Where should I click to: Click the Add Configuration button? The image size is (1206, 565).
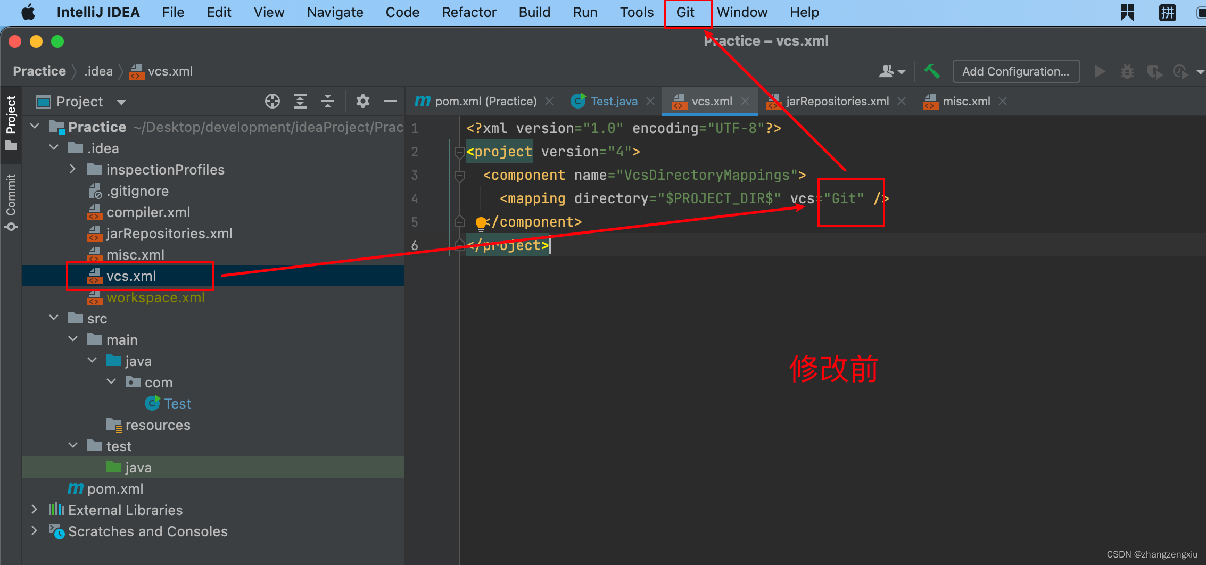[1015, 71]
